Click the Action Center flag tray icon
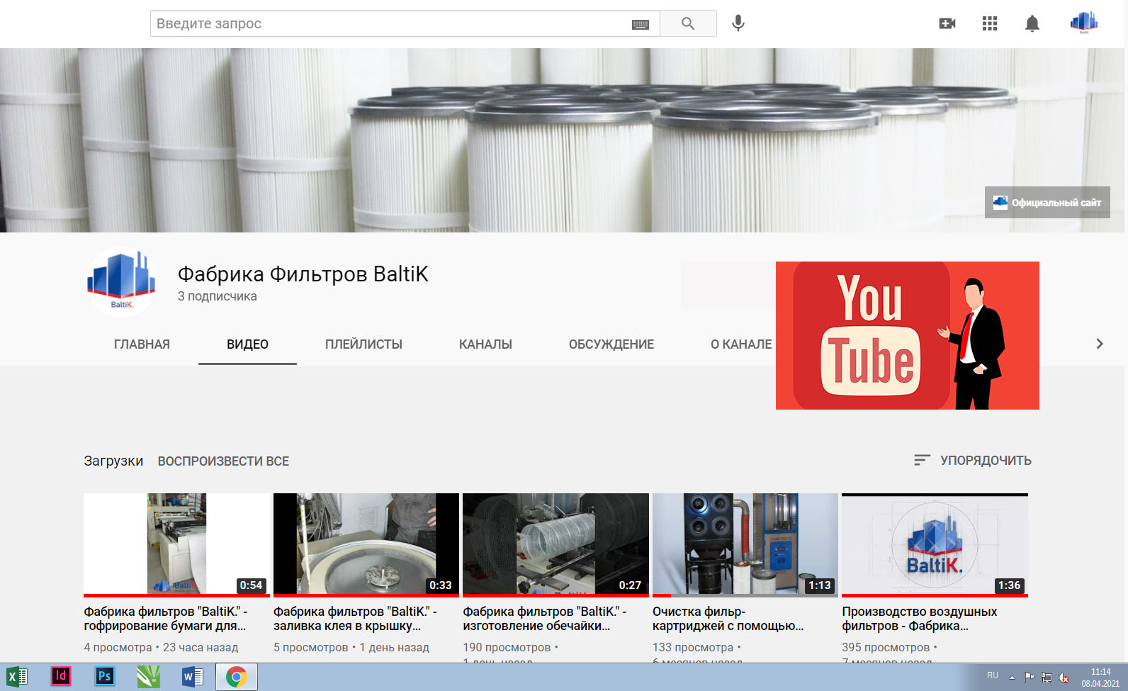1128x691 pixels. coord(1029,677)
